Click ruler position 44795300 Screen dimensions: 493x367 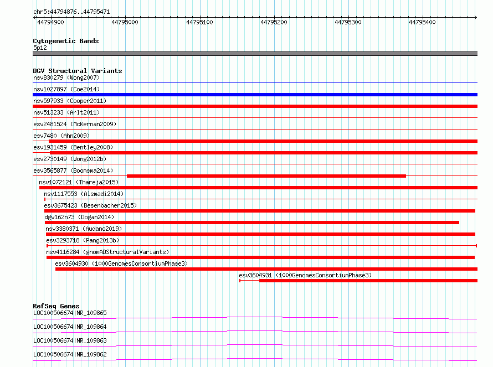point(348,22)
